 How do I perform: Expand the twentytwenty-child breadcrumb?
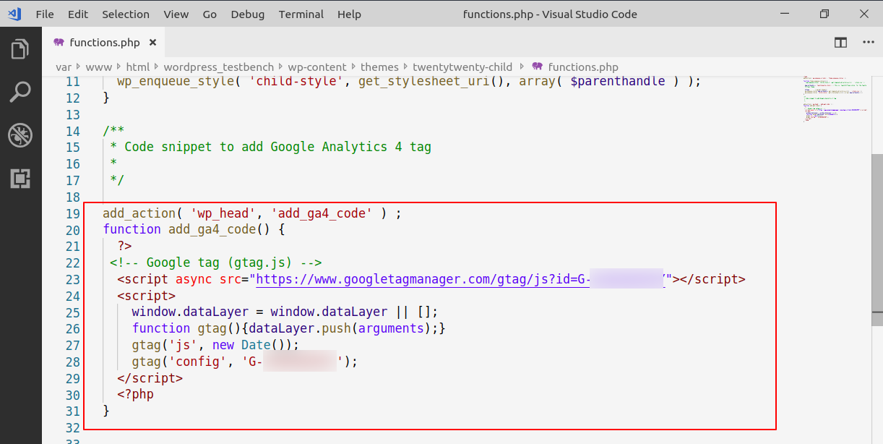coord(462,67)
